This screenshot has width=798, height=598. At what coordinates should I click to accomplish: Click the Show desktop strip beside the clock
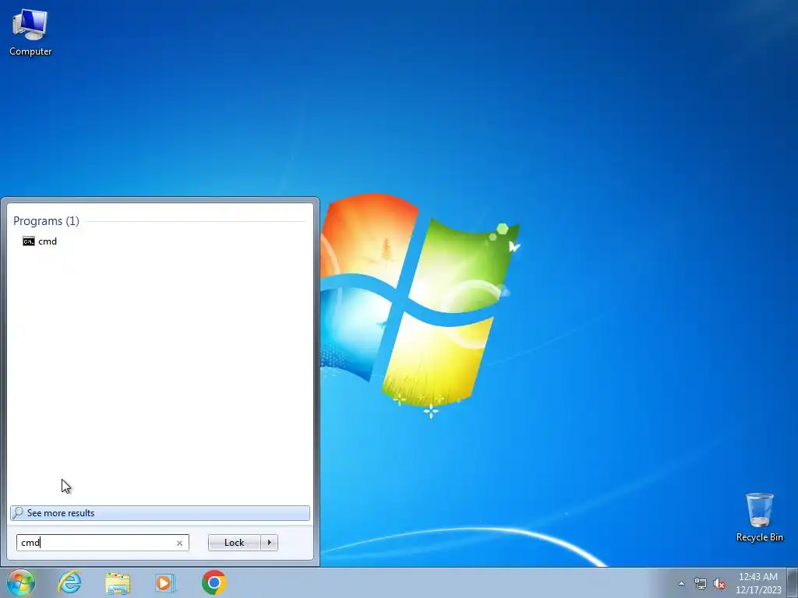[x=793, y=582]
